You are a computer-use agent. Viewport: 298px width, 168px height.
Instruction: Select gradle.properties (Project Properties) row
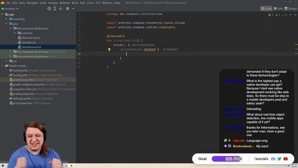34,94
